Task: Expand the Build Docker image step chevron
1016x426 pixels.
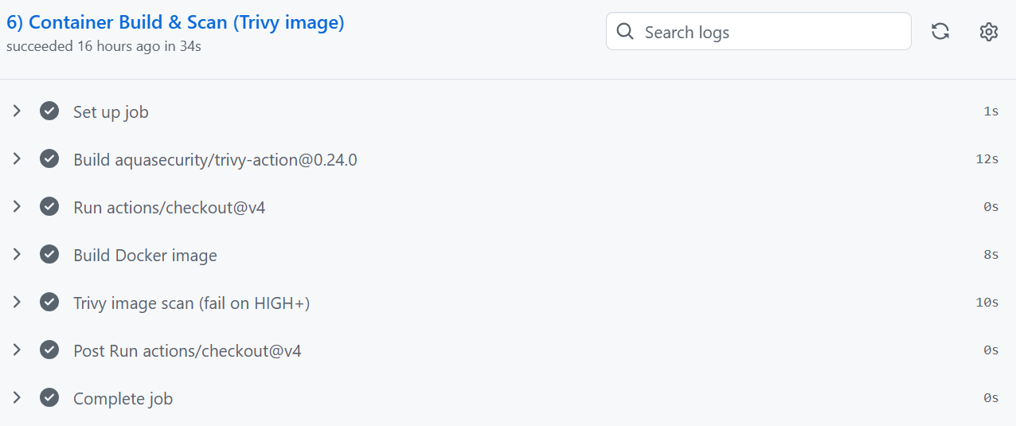Action: click(17, 255)
